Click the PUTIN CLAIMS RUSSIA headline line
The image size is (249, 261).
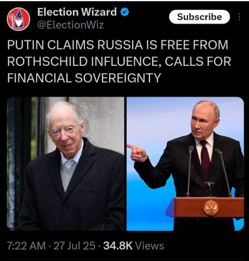click(x=118, y=45)
